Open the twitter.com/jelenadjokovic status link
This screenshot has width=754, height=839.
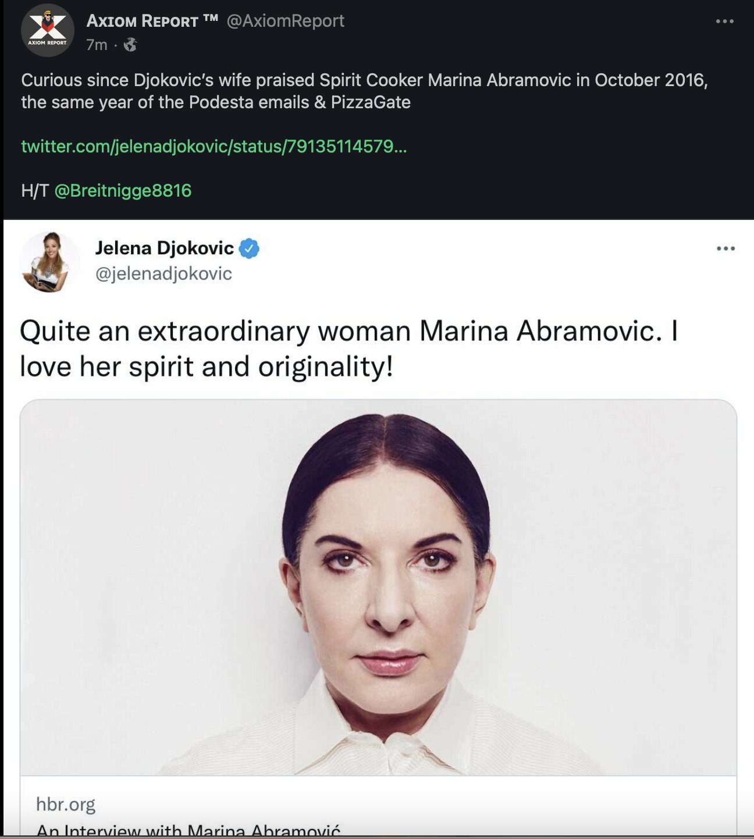[x=214, y=146]
